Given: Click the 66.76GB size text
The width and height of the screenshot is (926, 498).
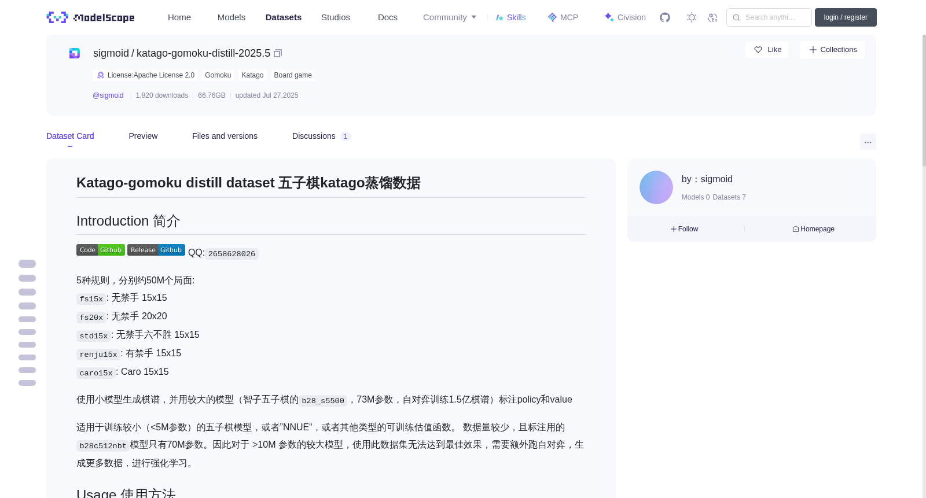Looking at the screenshot, I should coord(212,95).
